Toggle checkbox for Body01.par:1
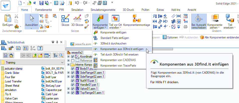Image resolution: width=239 pixels, height=103 pixels. [73, 68]
